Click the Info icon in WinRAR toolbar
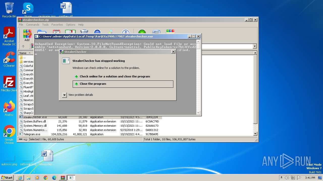Image resolution: width=323 pixels, height=181 pixels. click(126, 32)
